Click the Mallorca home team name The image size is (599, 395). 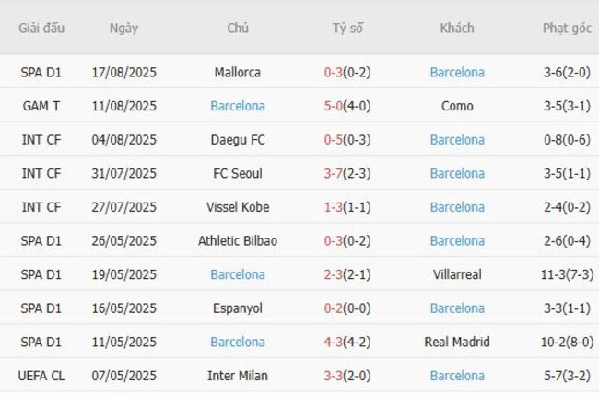pos(237,72)
